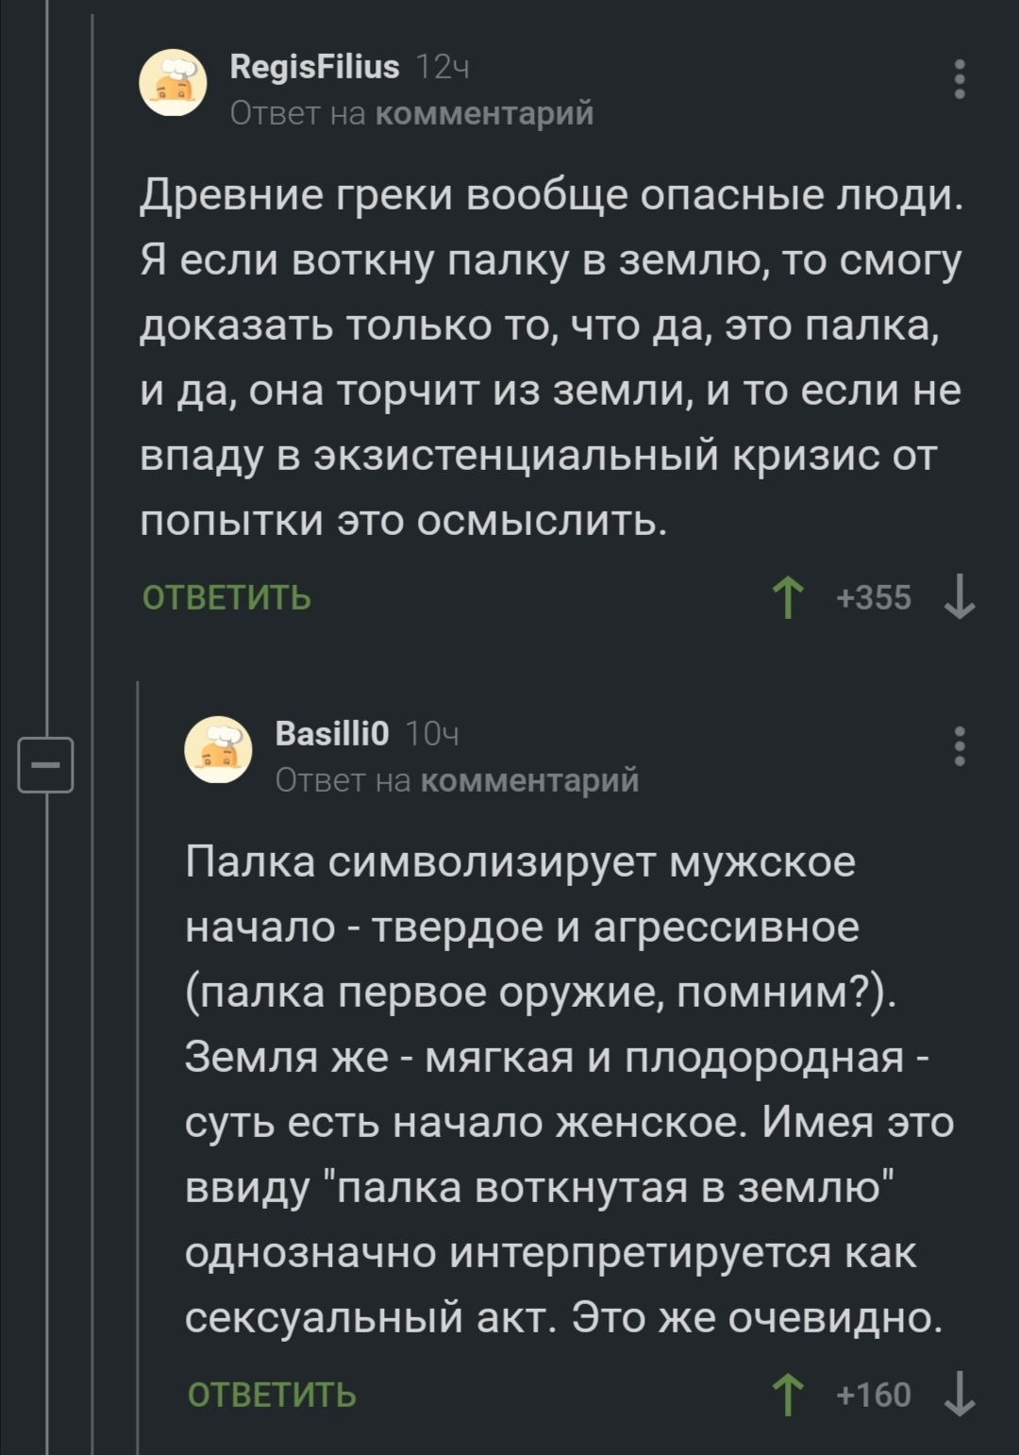The height and width of the screenshot is (1455, 1019).
Task: Downvote RegisFilius comment with +355
Action: click(960, 598)
